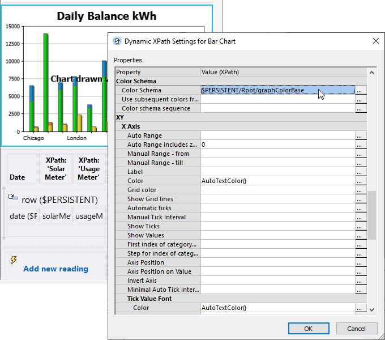Click the lightning bolt icon above Add new reading
This screenshot has width=385, height=340.
[x=14, y=260]
